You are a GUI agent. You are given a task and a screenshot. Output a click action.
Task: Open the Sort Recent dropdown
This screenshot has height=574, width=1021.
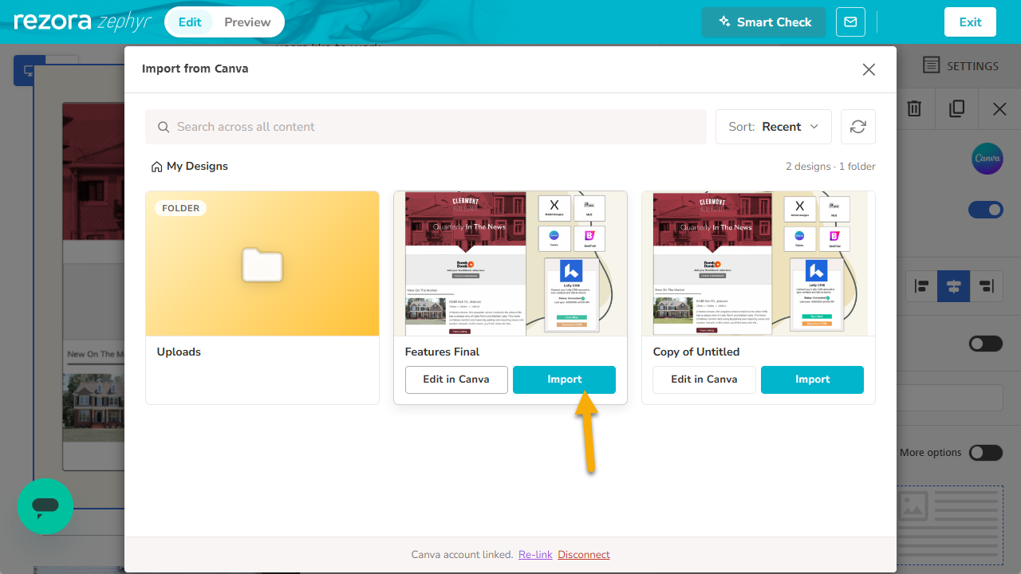[774, 127]
